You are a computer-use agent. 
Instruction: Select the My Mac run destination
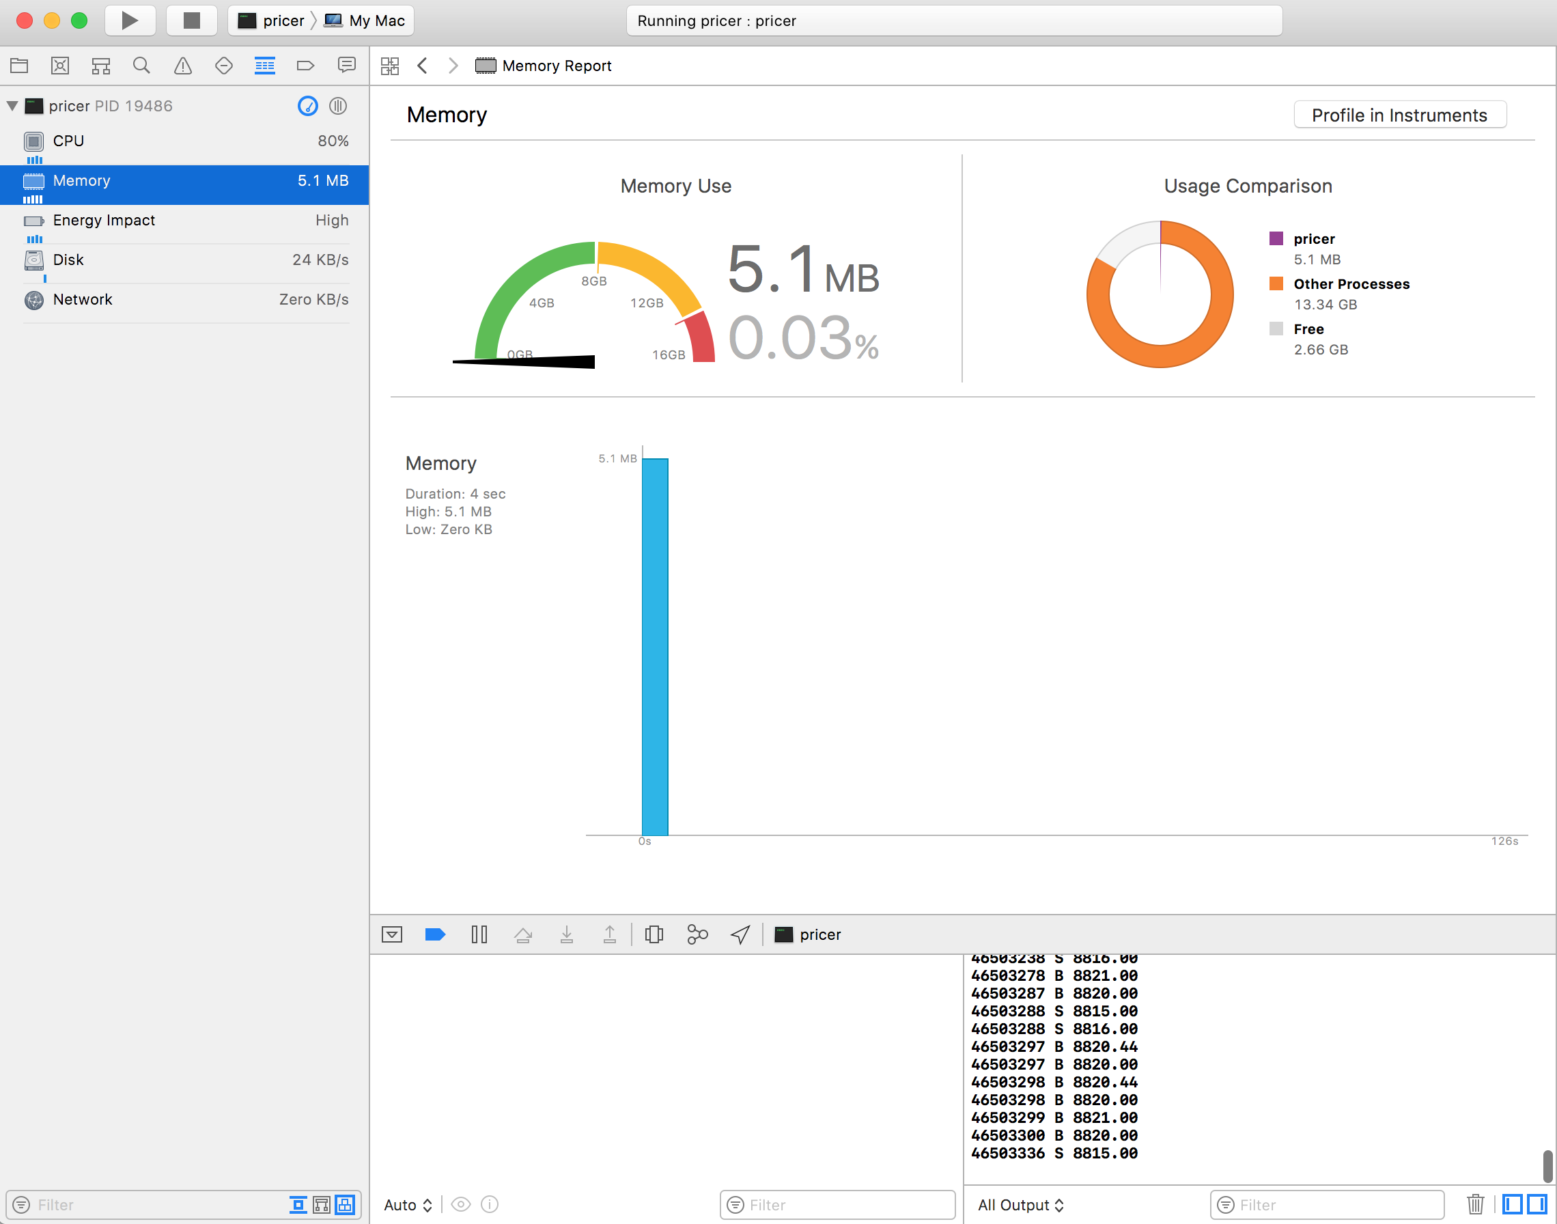coord(365,20)
